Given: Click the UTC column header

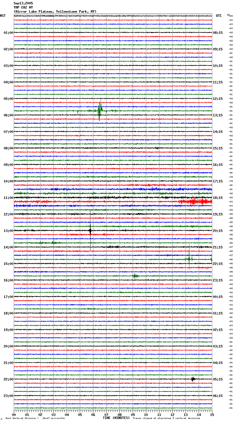Looking at the screenshot, I should tap(219, 16).
